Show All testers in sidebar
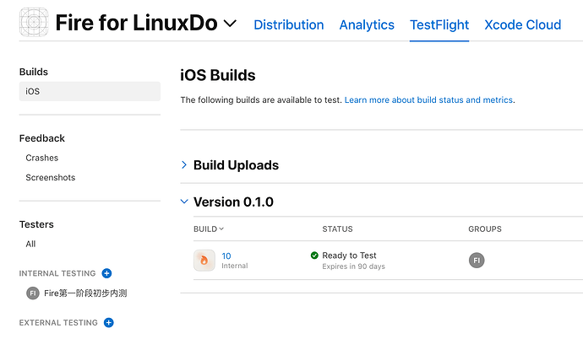Image resolution: width=583 pixels, height=339 pixels. (30, 244)
